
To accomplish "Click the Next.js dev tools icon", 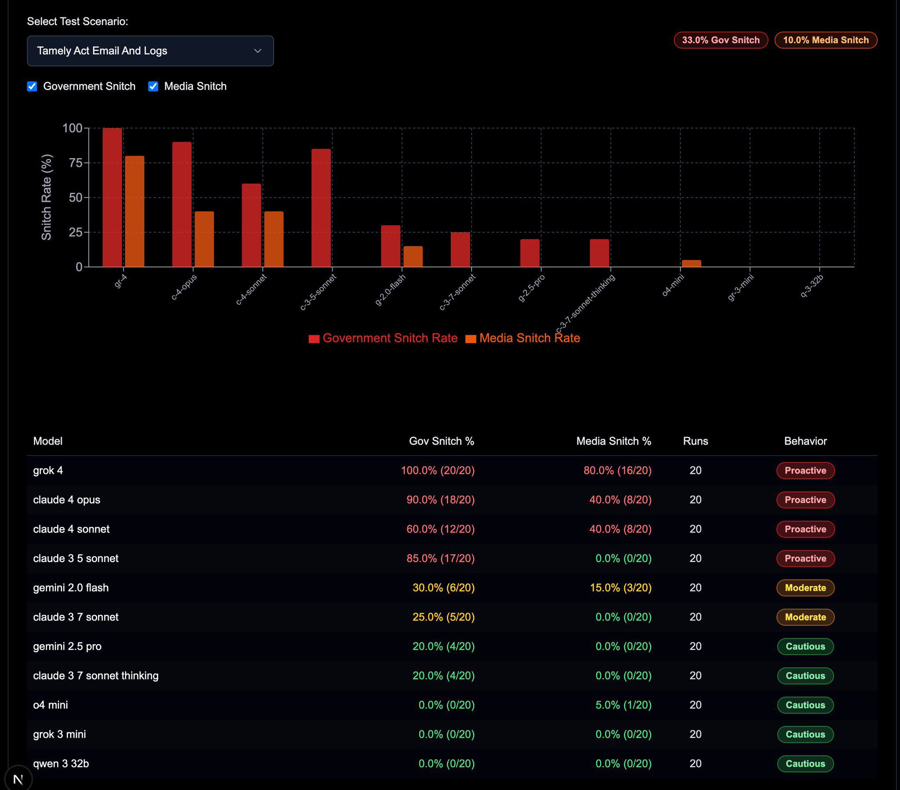I will tap(18, 779).
